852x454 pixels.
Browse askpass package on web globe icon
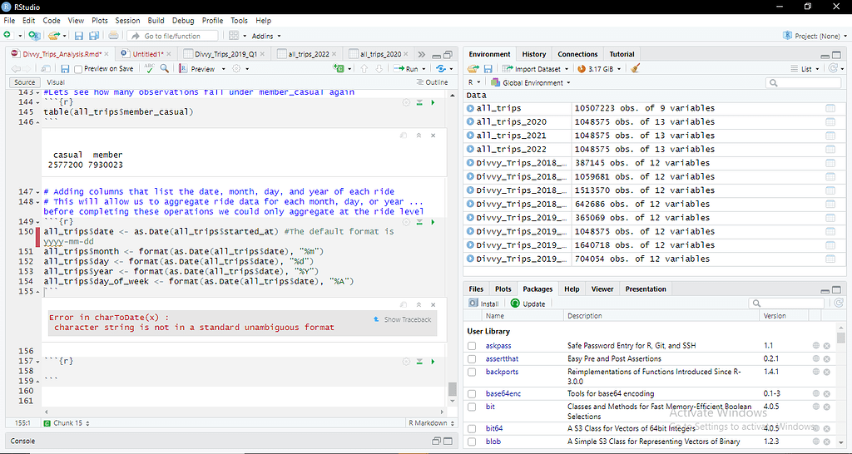816,345
